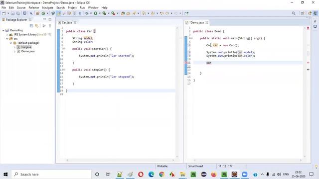Click error marker on line 11 gutter

(x=186, y=63)
